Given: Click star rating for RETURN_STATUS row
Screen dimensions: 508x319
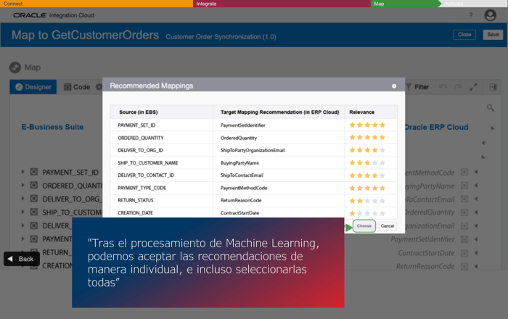Looking at the screenshot, I should pyautogui.click(x=367, y=201).
